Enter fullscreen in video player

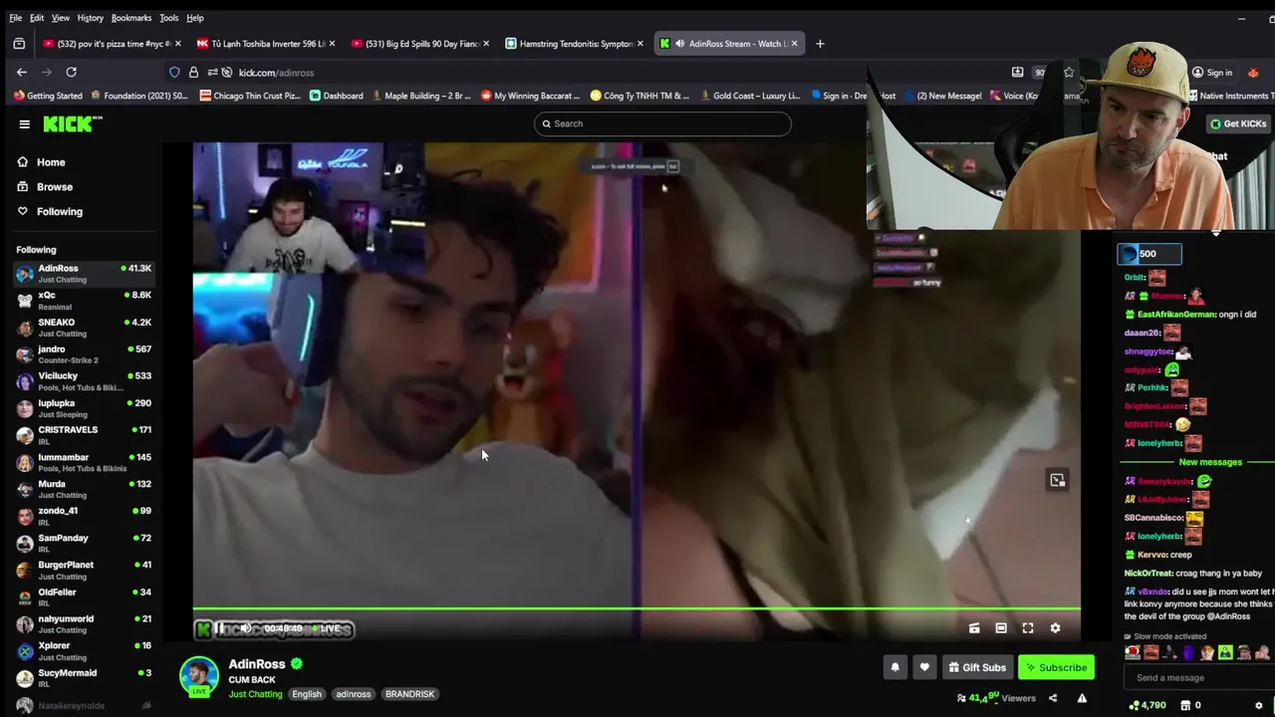pyautogui.click(x=1028, y=628)
